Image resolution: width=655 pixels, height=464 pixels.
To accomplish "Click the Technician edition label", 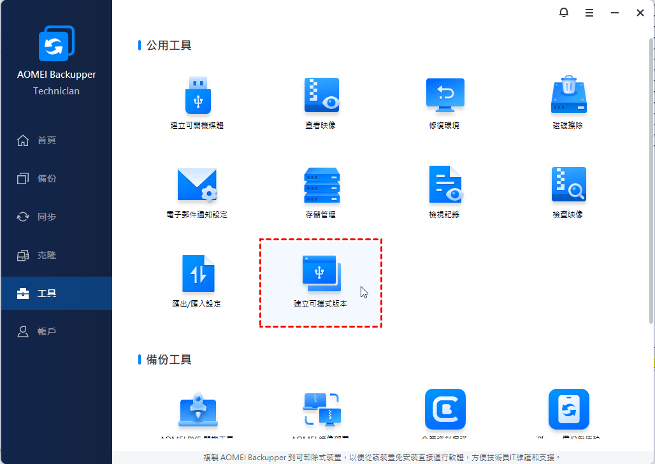I will pyautogui.click(x=57, y=91).
